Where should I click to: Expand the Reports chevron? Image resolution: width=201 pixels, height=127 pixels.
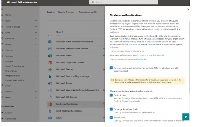(x=36, y=92)
